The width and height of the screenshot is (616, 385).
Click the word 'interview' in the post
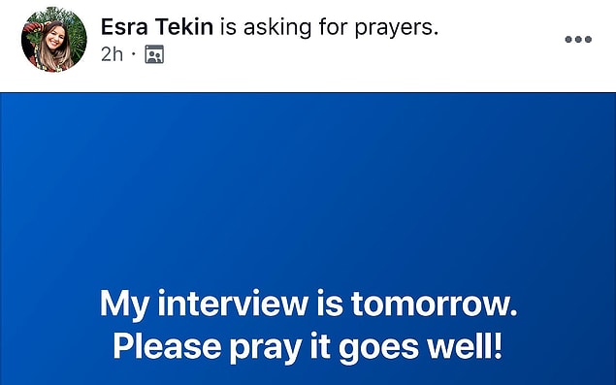point(233,303)
